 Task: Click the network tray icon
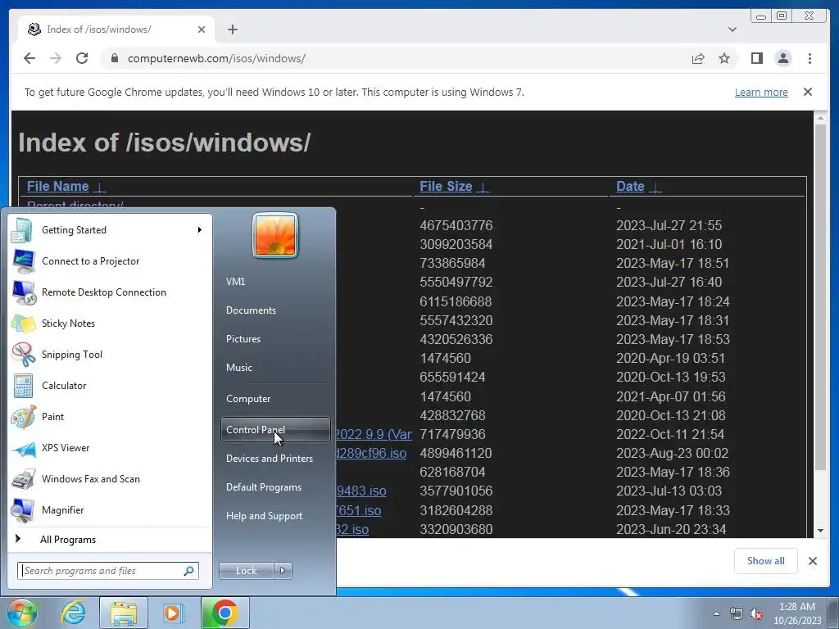[x=737, y=614]
